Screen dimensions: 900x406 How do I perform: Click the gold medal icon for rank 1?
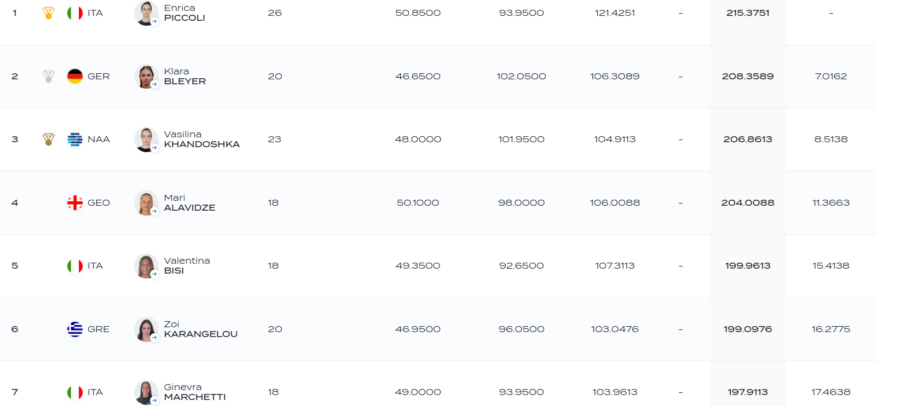coord(49,13)
